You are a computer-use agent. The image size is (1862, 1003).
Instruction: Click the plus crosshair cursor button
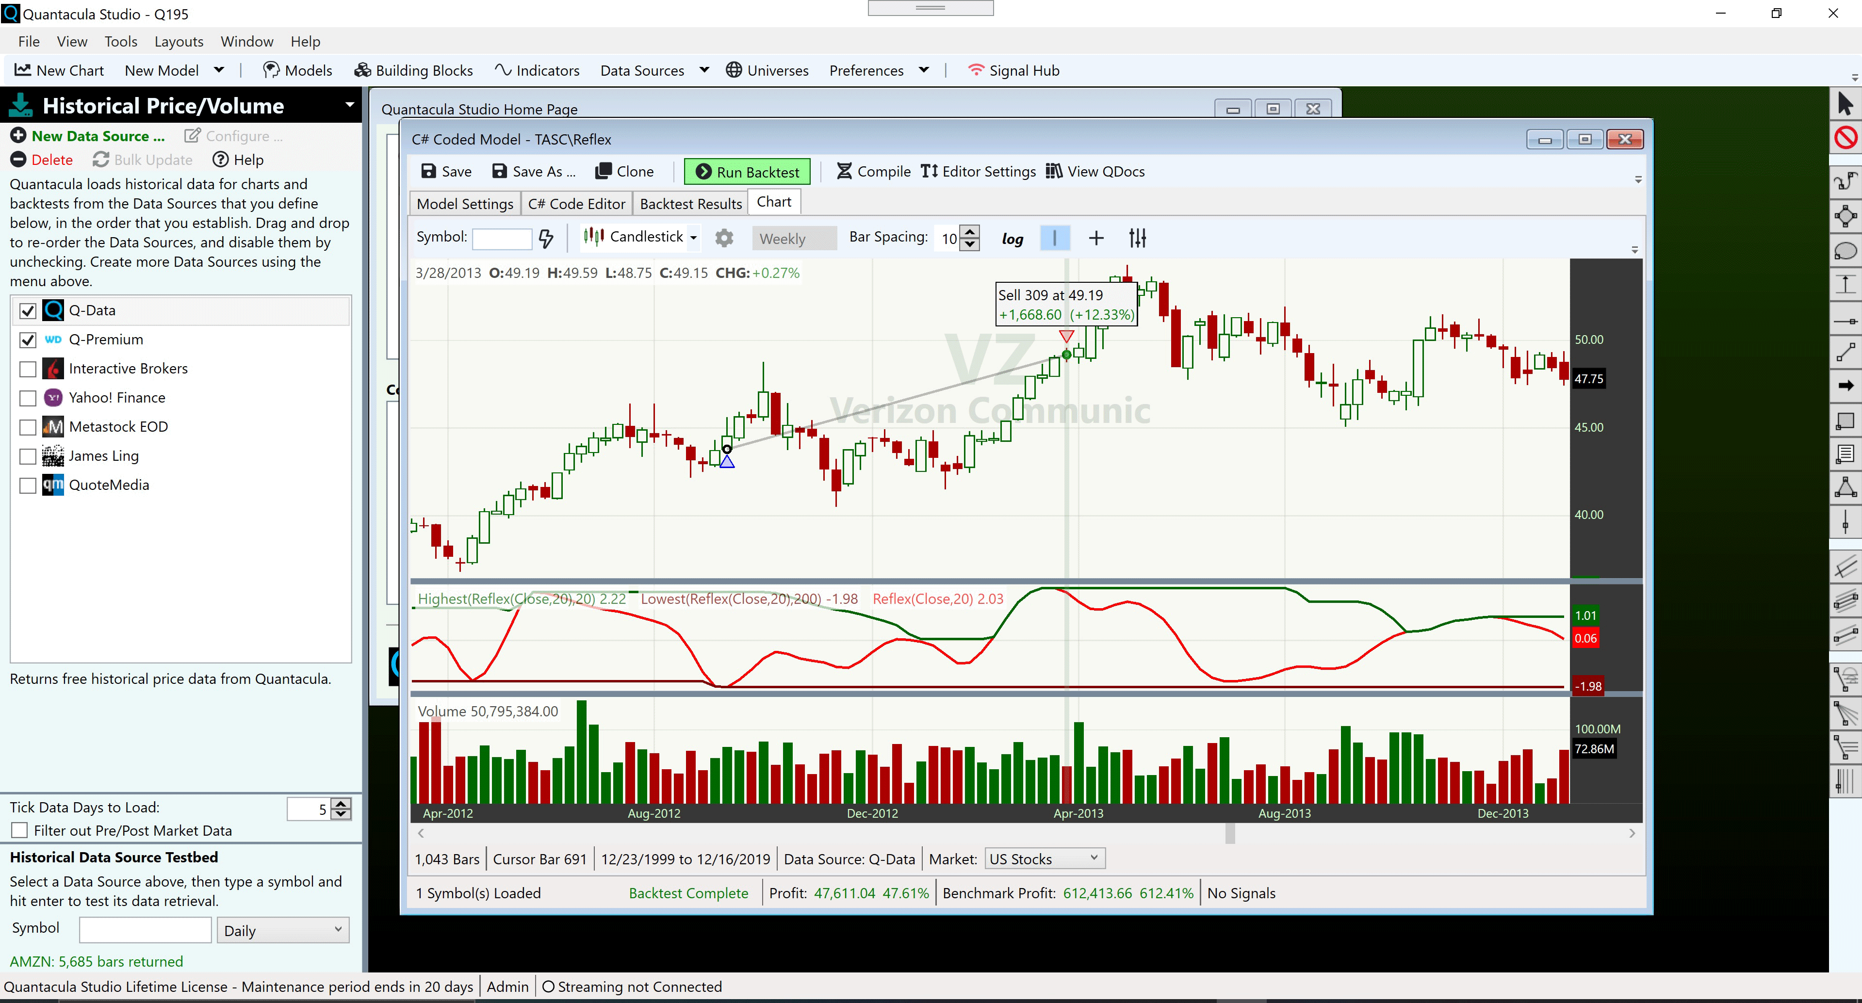(x=1096, y=238)
